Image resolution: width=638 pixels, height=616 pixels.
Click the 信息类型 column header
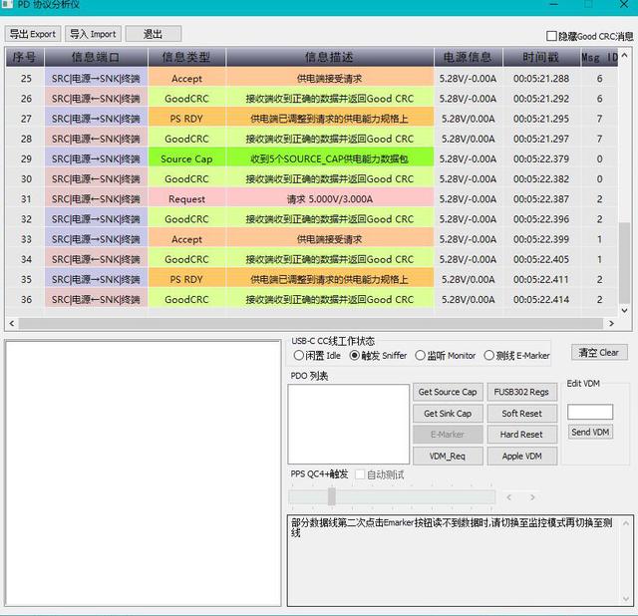186,57
